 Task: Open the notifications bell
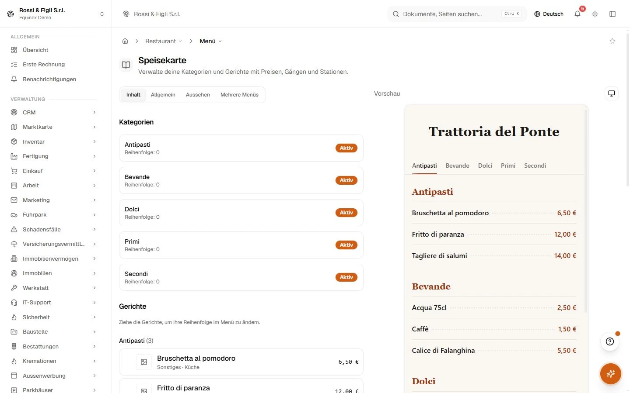coord(577,14)
